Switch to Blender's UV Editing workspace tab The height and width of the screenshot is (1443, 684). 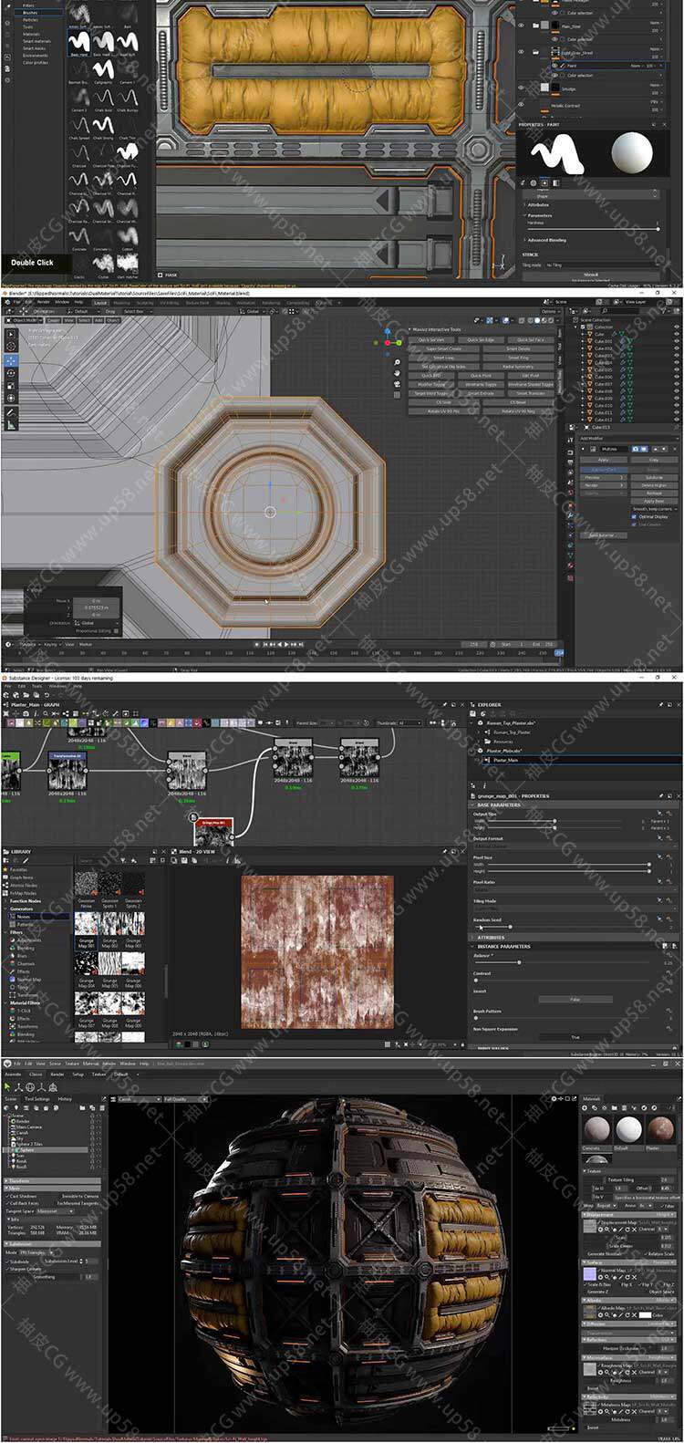(170, 302)
